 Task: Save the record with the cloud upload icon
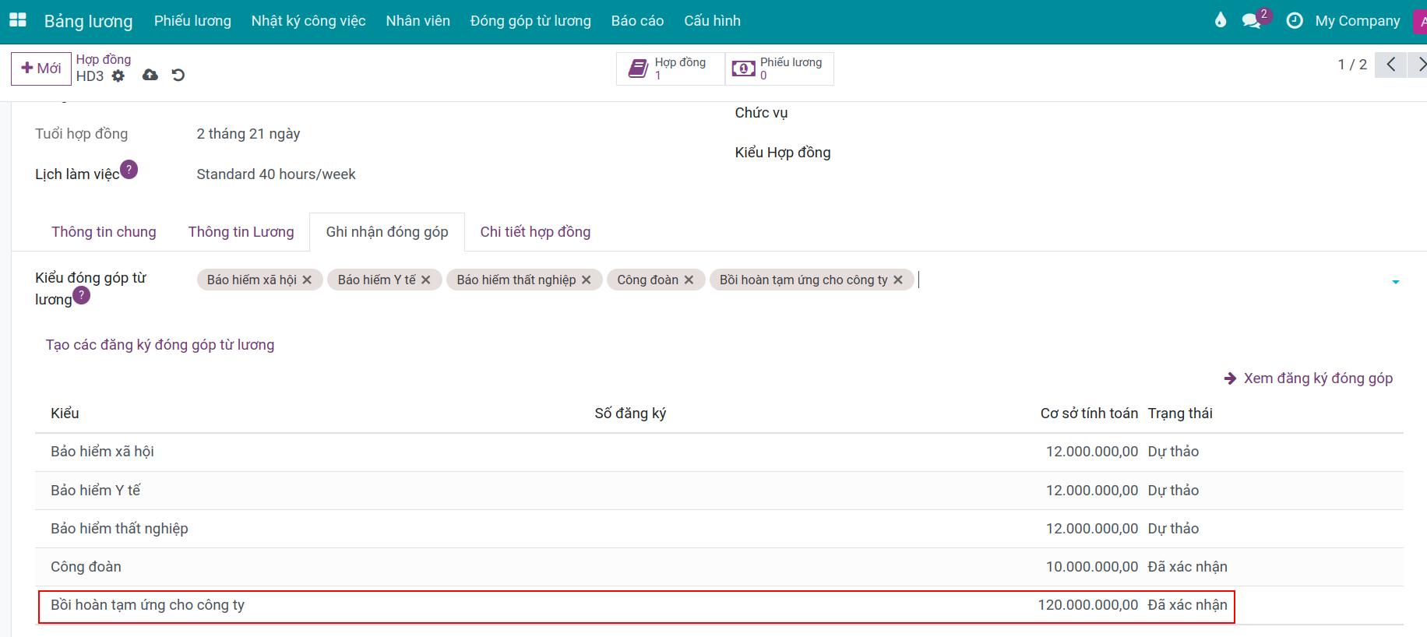coord(150,76)
